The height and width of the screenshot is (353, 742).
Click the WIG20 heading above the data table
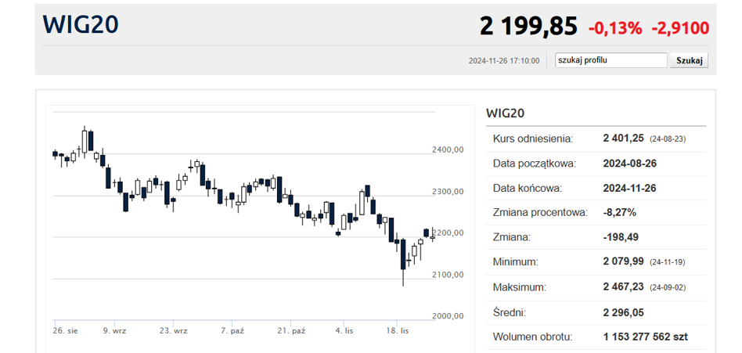click(505, 113)
